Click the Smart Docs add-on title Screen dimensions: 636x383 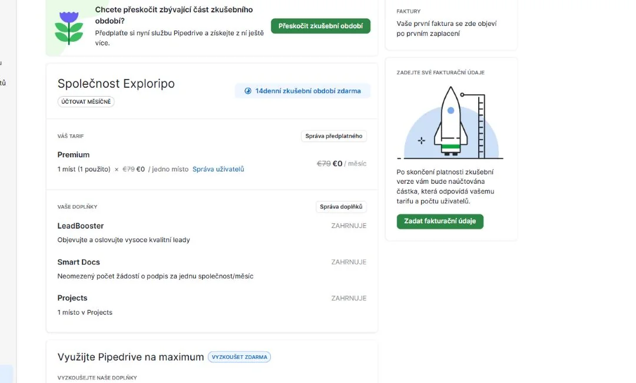coord(79,262)
